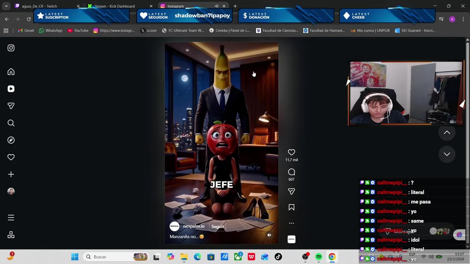
Task: Close the Kick Dashboard tab
Action: [x=151, y=6]
